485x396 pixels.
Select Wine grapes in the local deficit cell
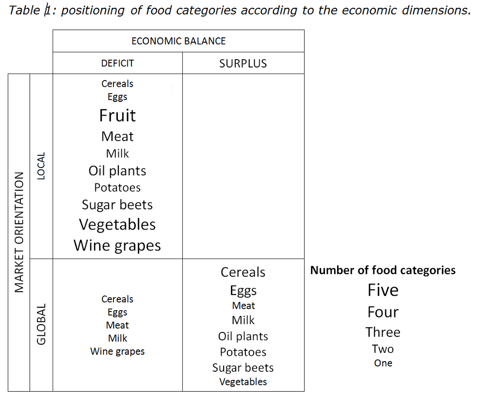(x=117, y=246)
